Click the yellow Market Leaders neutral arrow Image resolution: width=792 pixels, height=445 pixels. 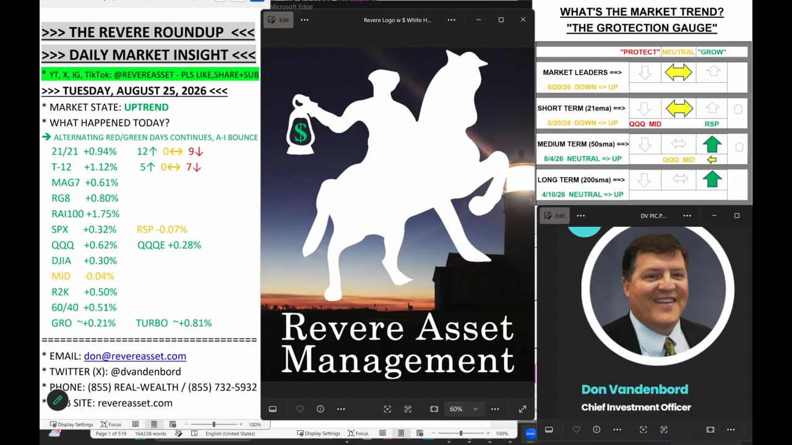click(x=678, y=73)
